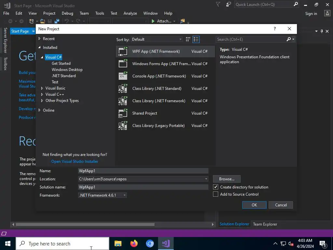Viewport: 333px width, 250px height.
Task: Open the notifications flag icon
Action: click(218, 4)
